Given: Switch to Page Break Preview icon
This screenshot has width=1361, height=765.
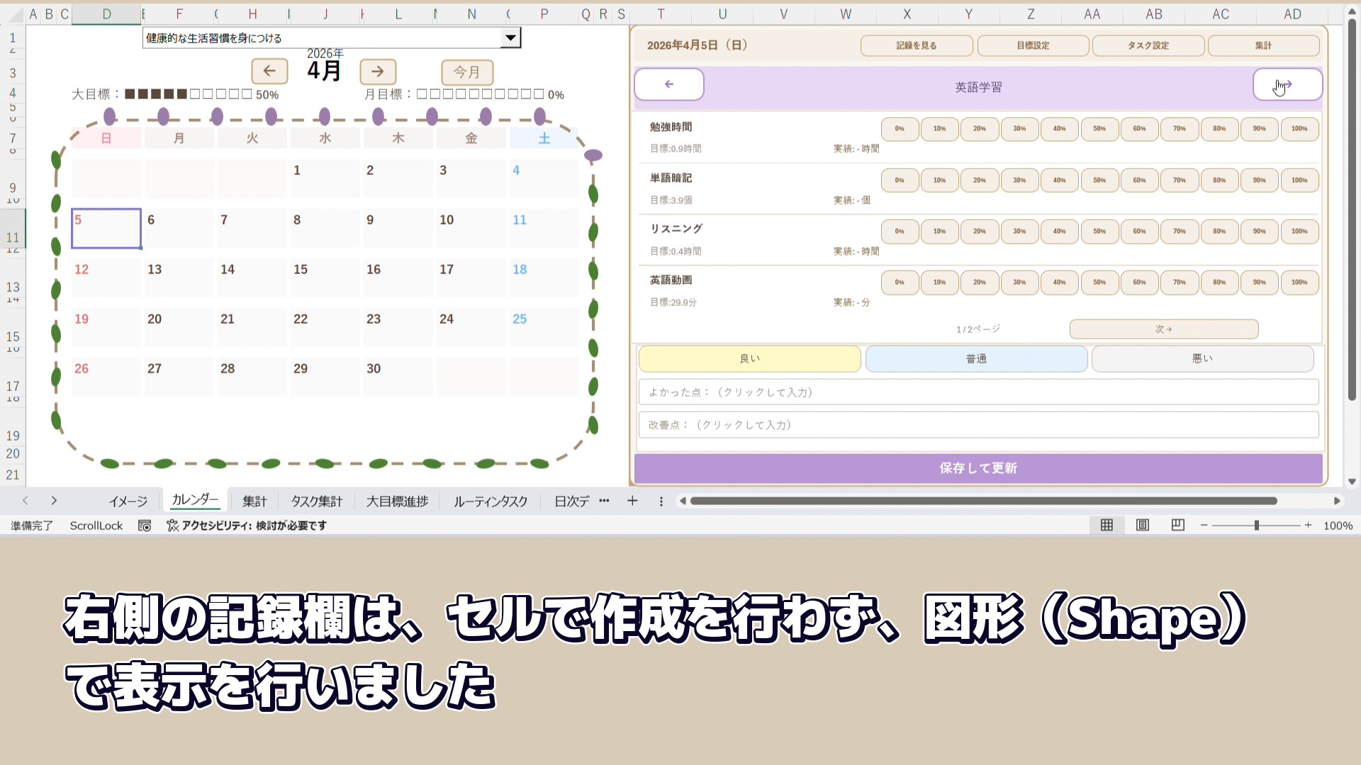Looking at the screenshot, I should pyautogui.click(x=1177, y=525).
